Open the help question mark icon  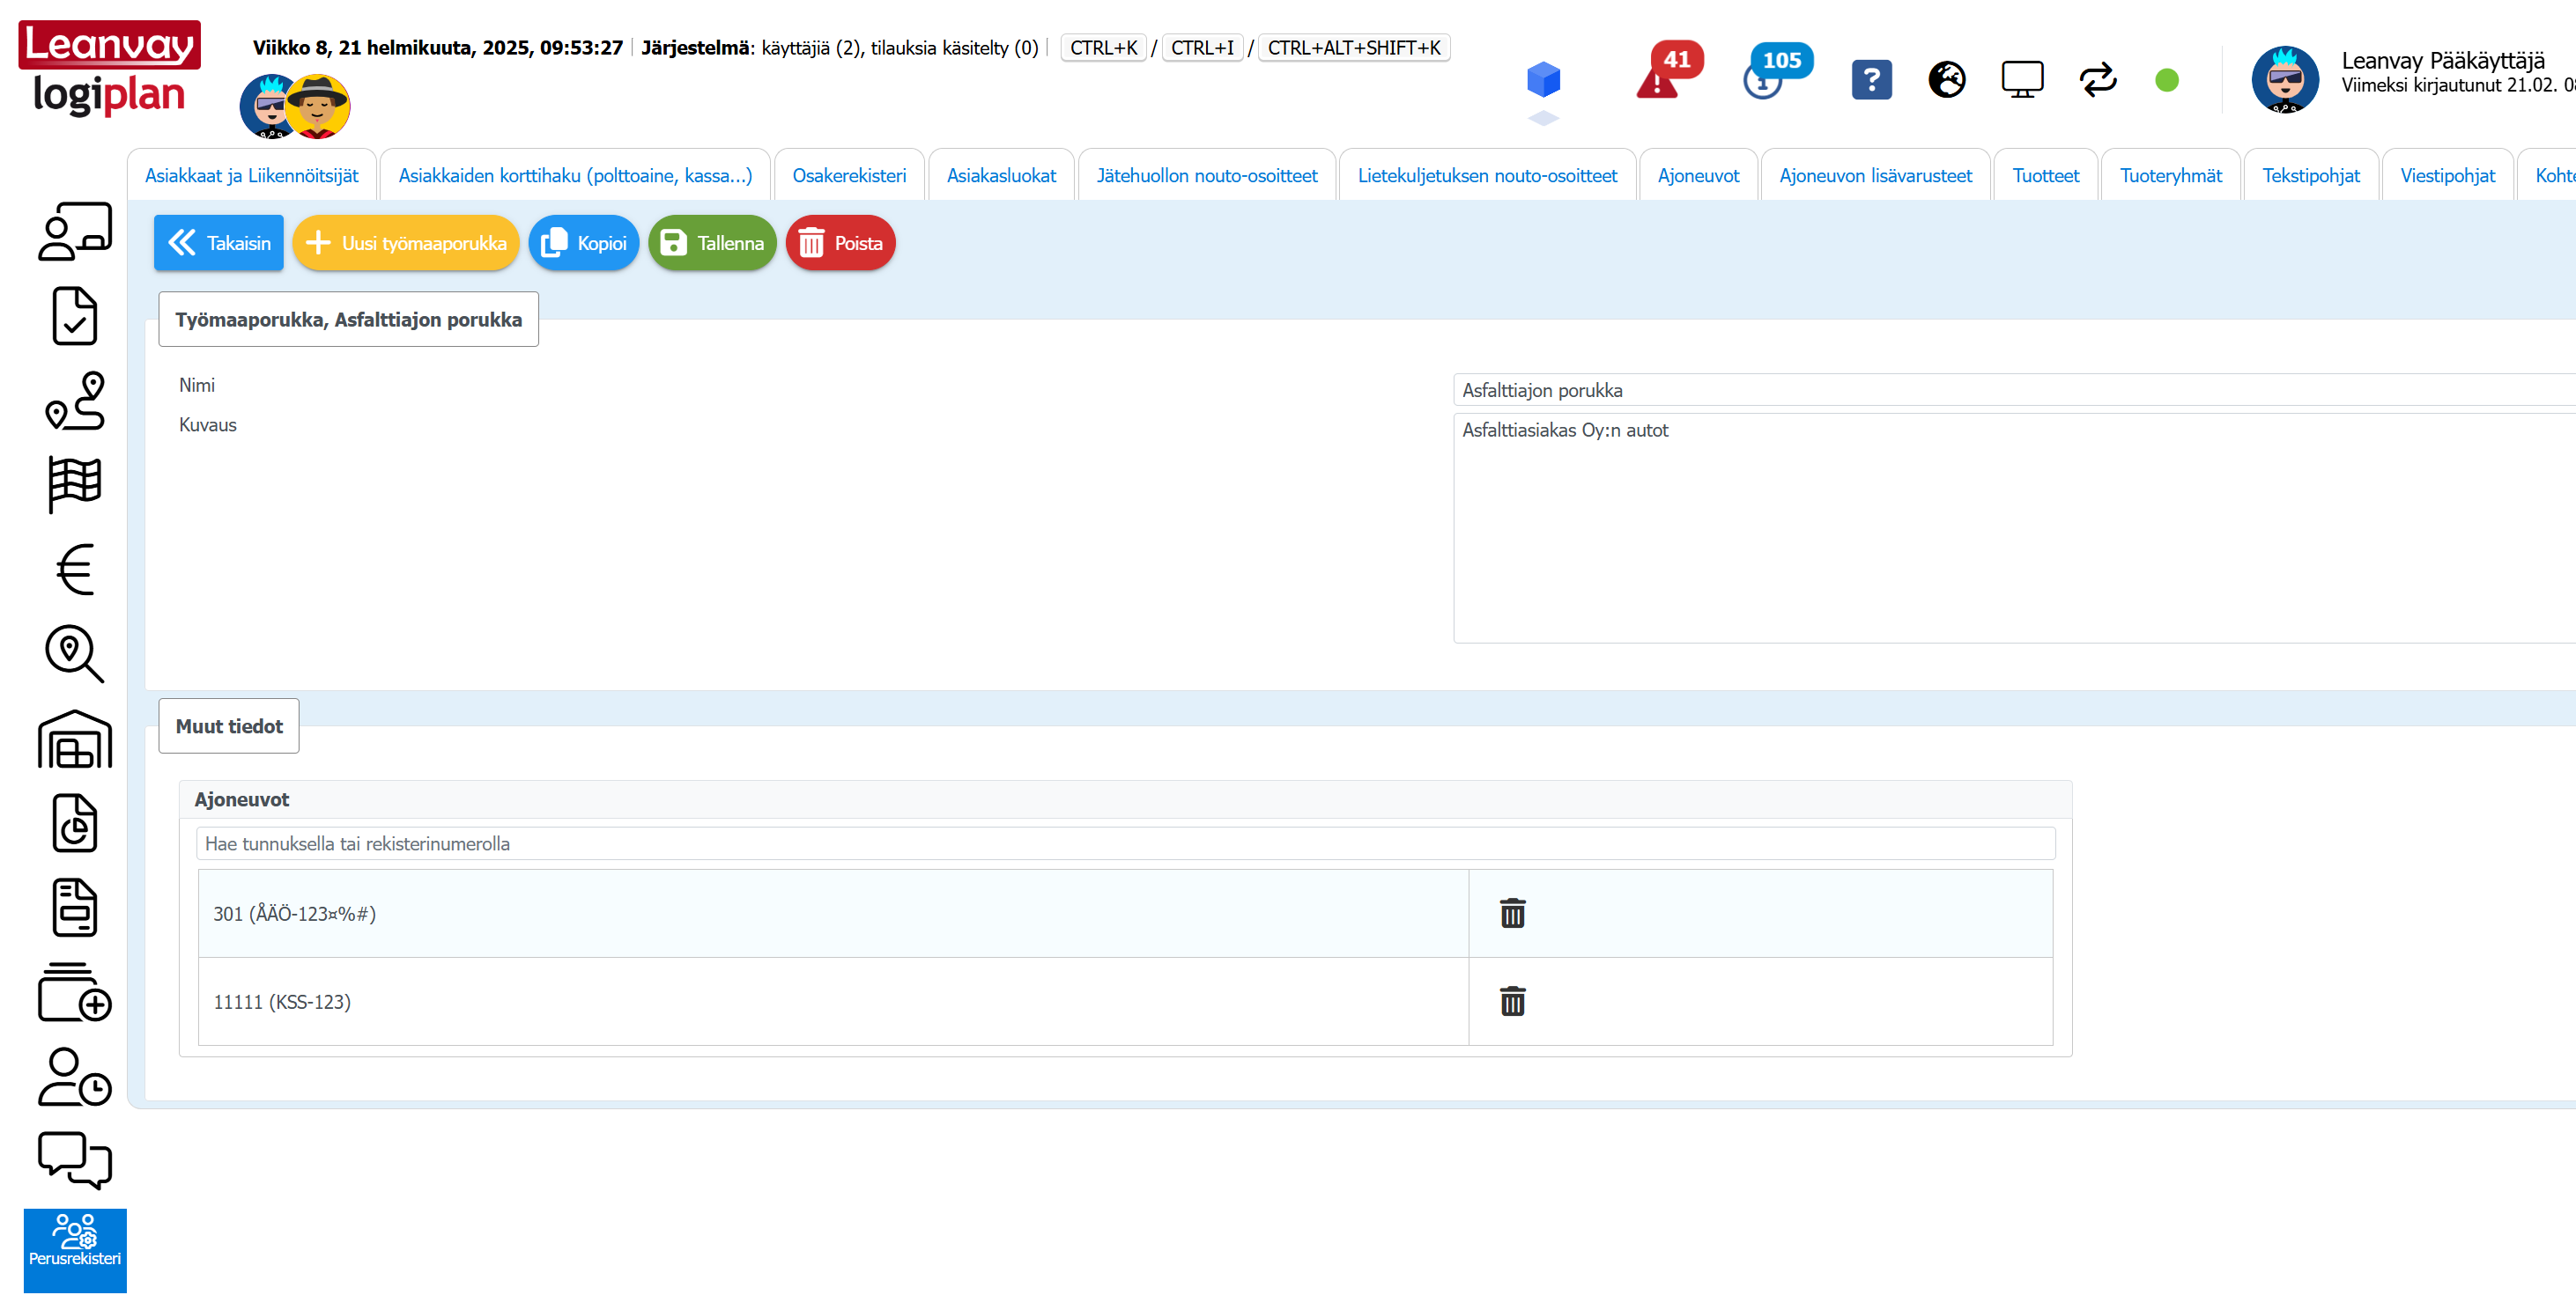coord(1871,79)
